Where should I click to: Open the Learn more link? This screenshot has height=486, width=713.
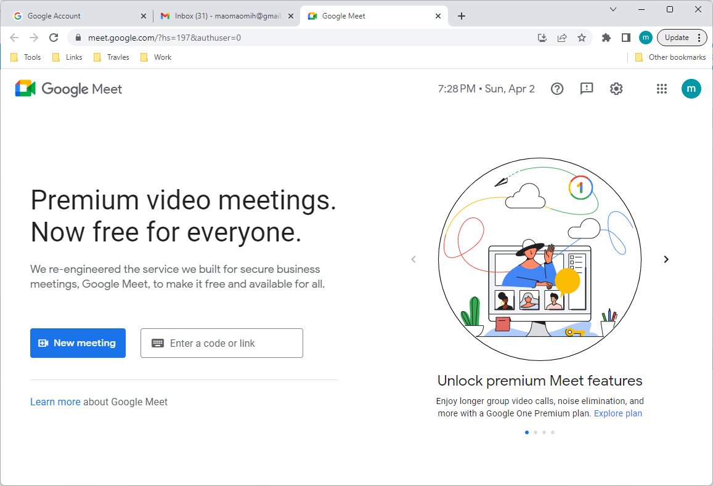click(x=55, y=402)
